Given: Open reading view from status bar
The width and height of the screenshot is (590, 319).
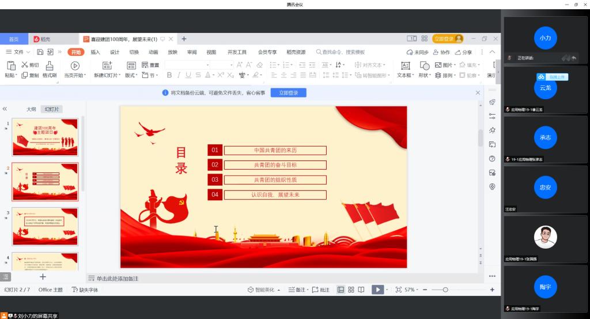Looking at the screenshot, I should [361, 290].
